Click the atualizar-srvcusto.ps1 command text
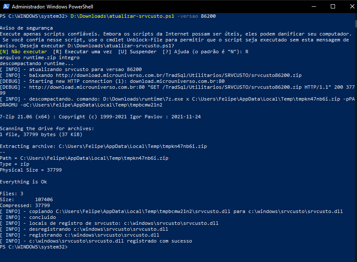The width and height of the screenshot is (357, 262). [x=122, y=16]
